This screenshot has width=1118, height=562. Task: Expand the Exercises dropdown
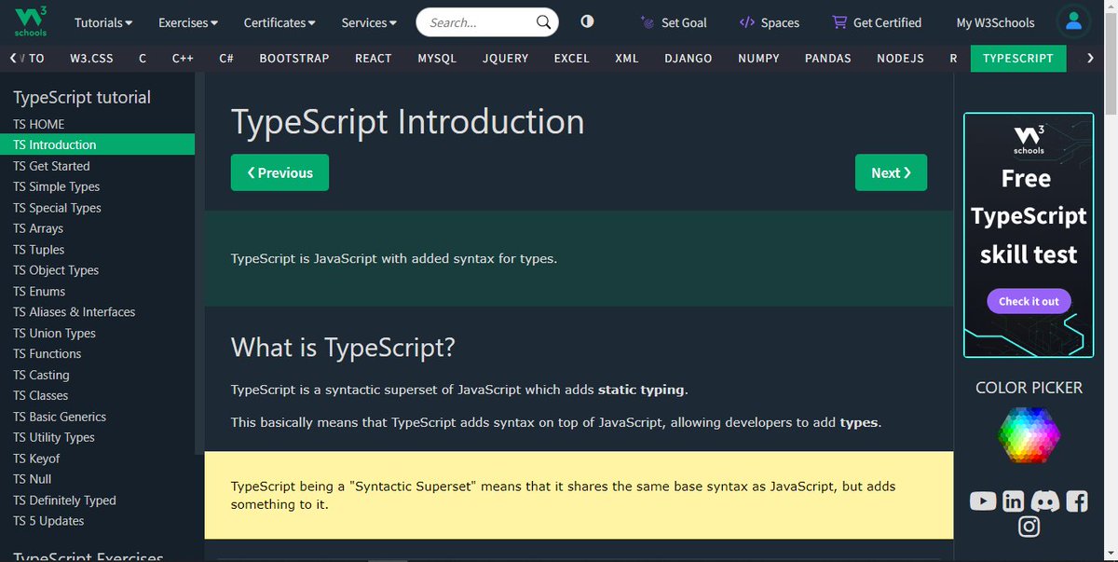coord(188,22)
